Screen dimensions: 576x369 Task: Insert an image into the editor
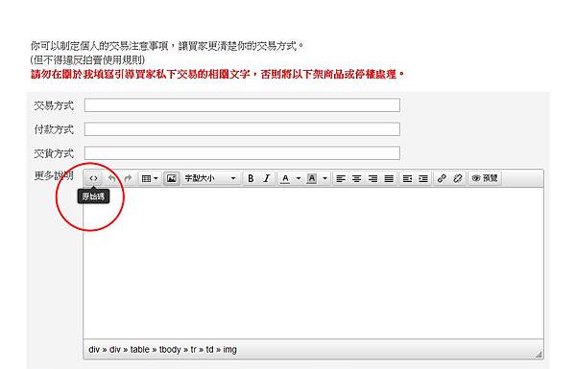171,178
